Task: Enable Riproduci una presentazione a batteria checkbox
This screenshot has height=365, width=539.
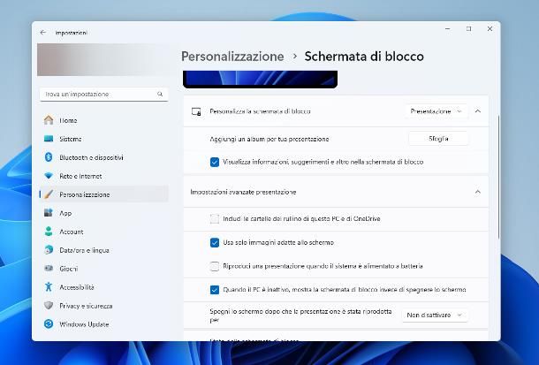Action: 215,265
